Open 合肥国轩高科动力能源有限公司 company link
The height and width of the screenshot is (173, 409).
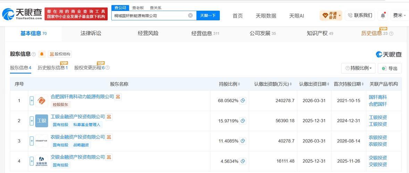tap(82, 97)
